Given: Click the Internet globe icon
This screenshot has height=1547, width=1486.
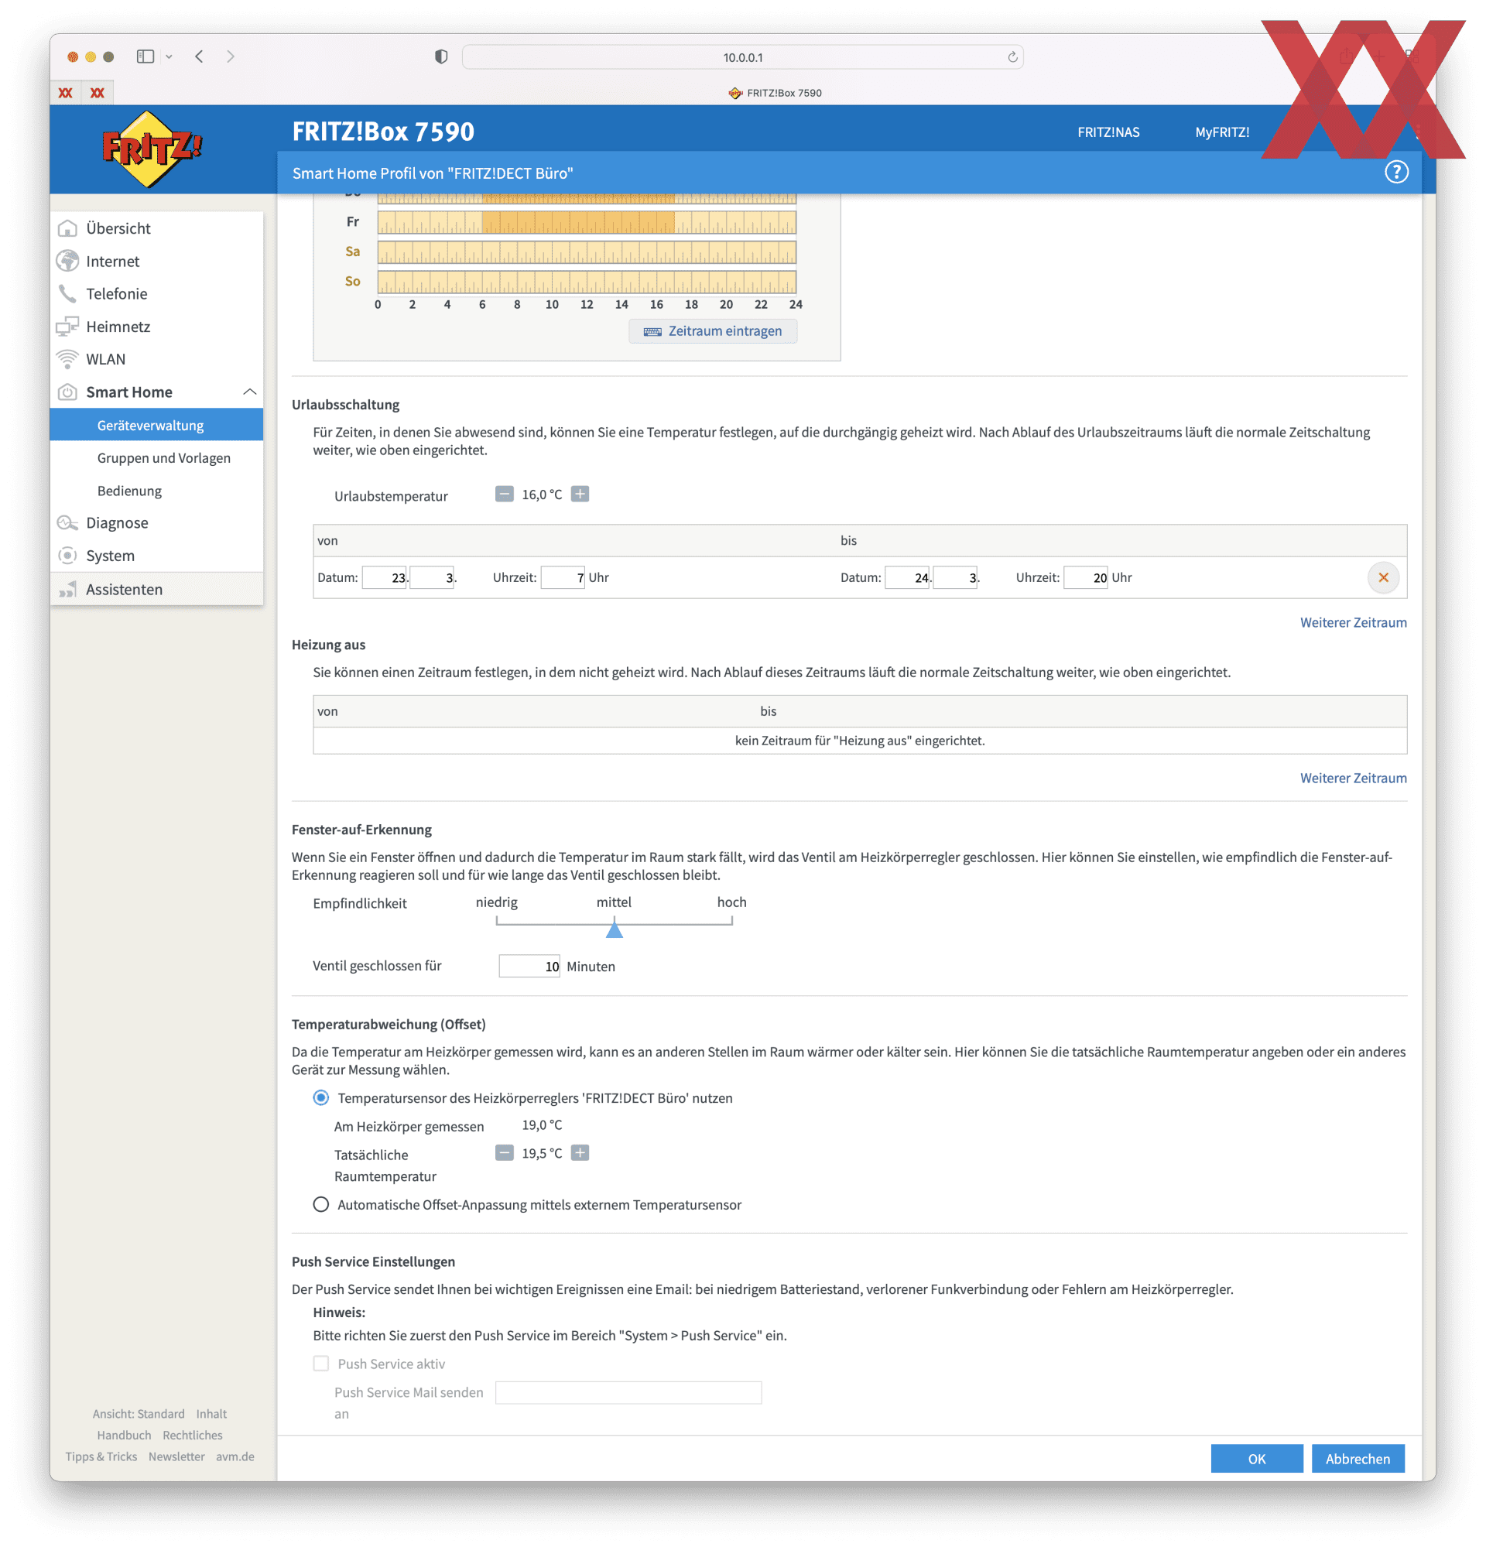Looking at the screenshot, I should point(68,262).
